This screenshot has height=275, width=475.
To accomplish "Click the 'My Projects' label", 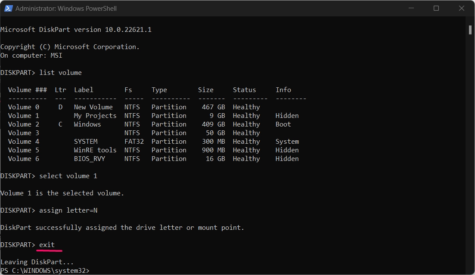I will click(x=96, y=116).
